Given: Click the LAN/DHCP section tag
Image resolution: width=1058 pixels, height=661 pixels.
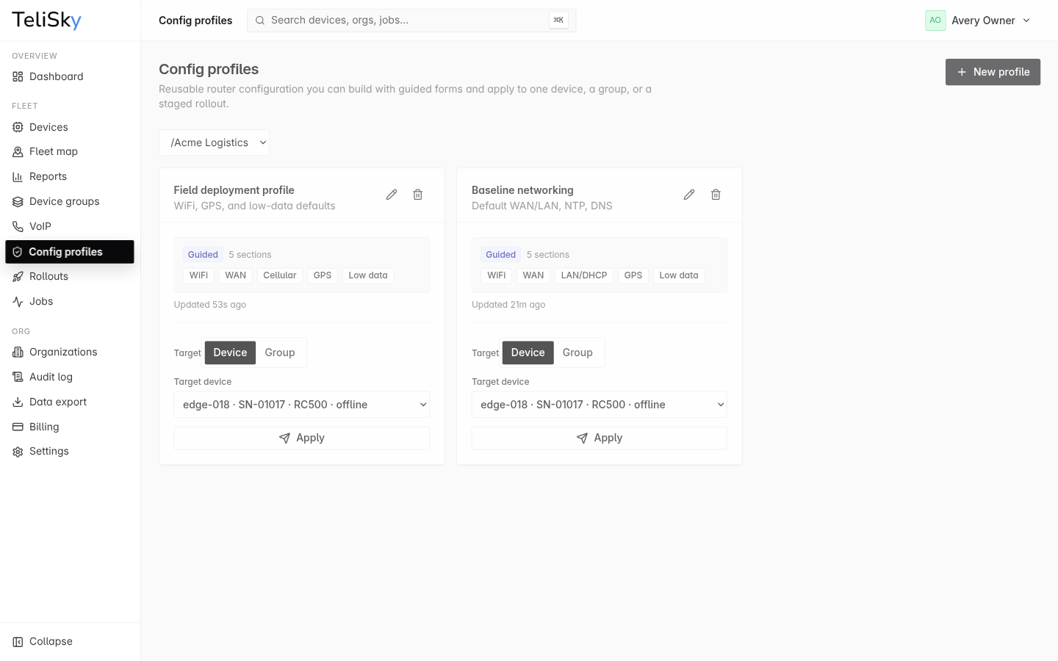Looking at the screenshot, I should [584, 275].
